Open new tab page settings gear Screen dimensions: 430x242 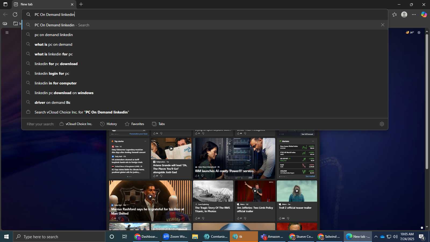pyautogui.click(x=419, y=33)
